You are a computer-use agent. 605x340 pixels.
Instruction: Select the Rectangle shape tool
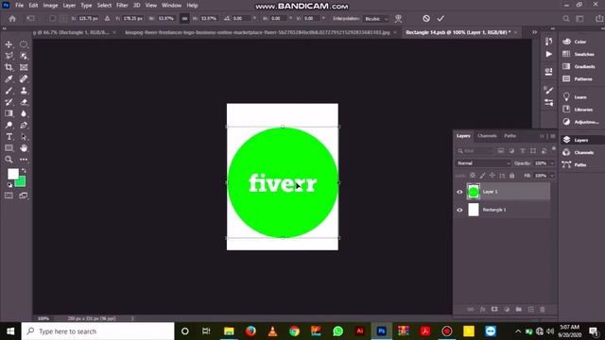point(9,148)
